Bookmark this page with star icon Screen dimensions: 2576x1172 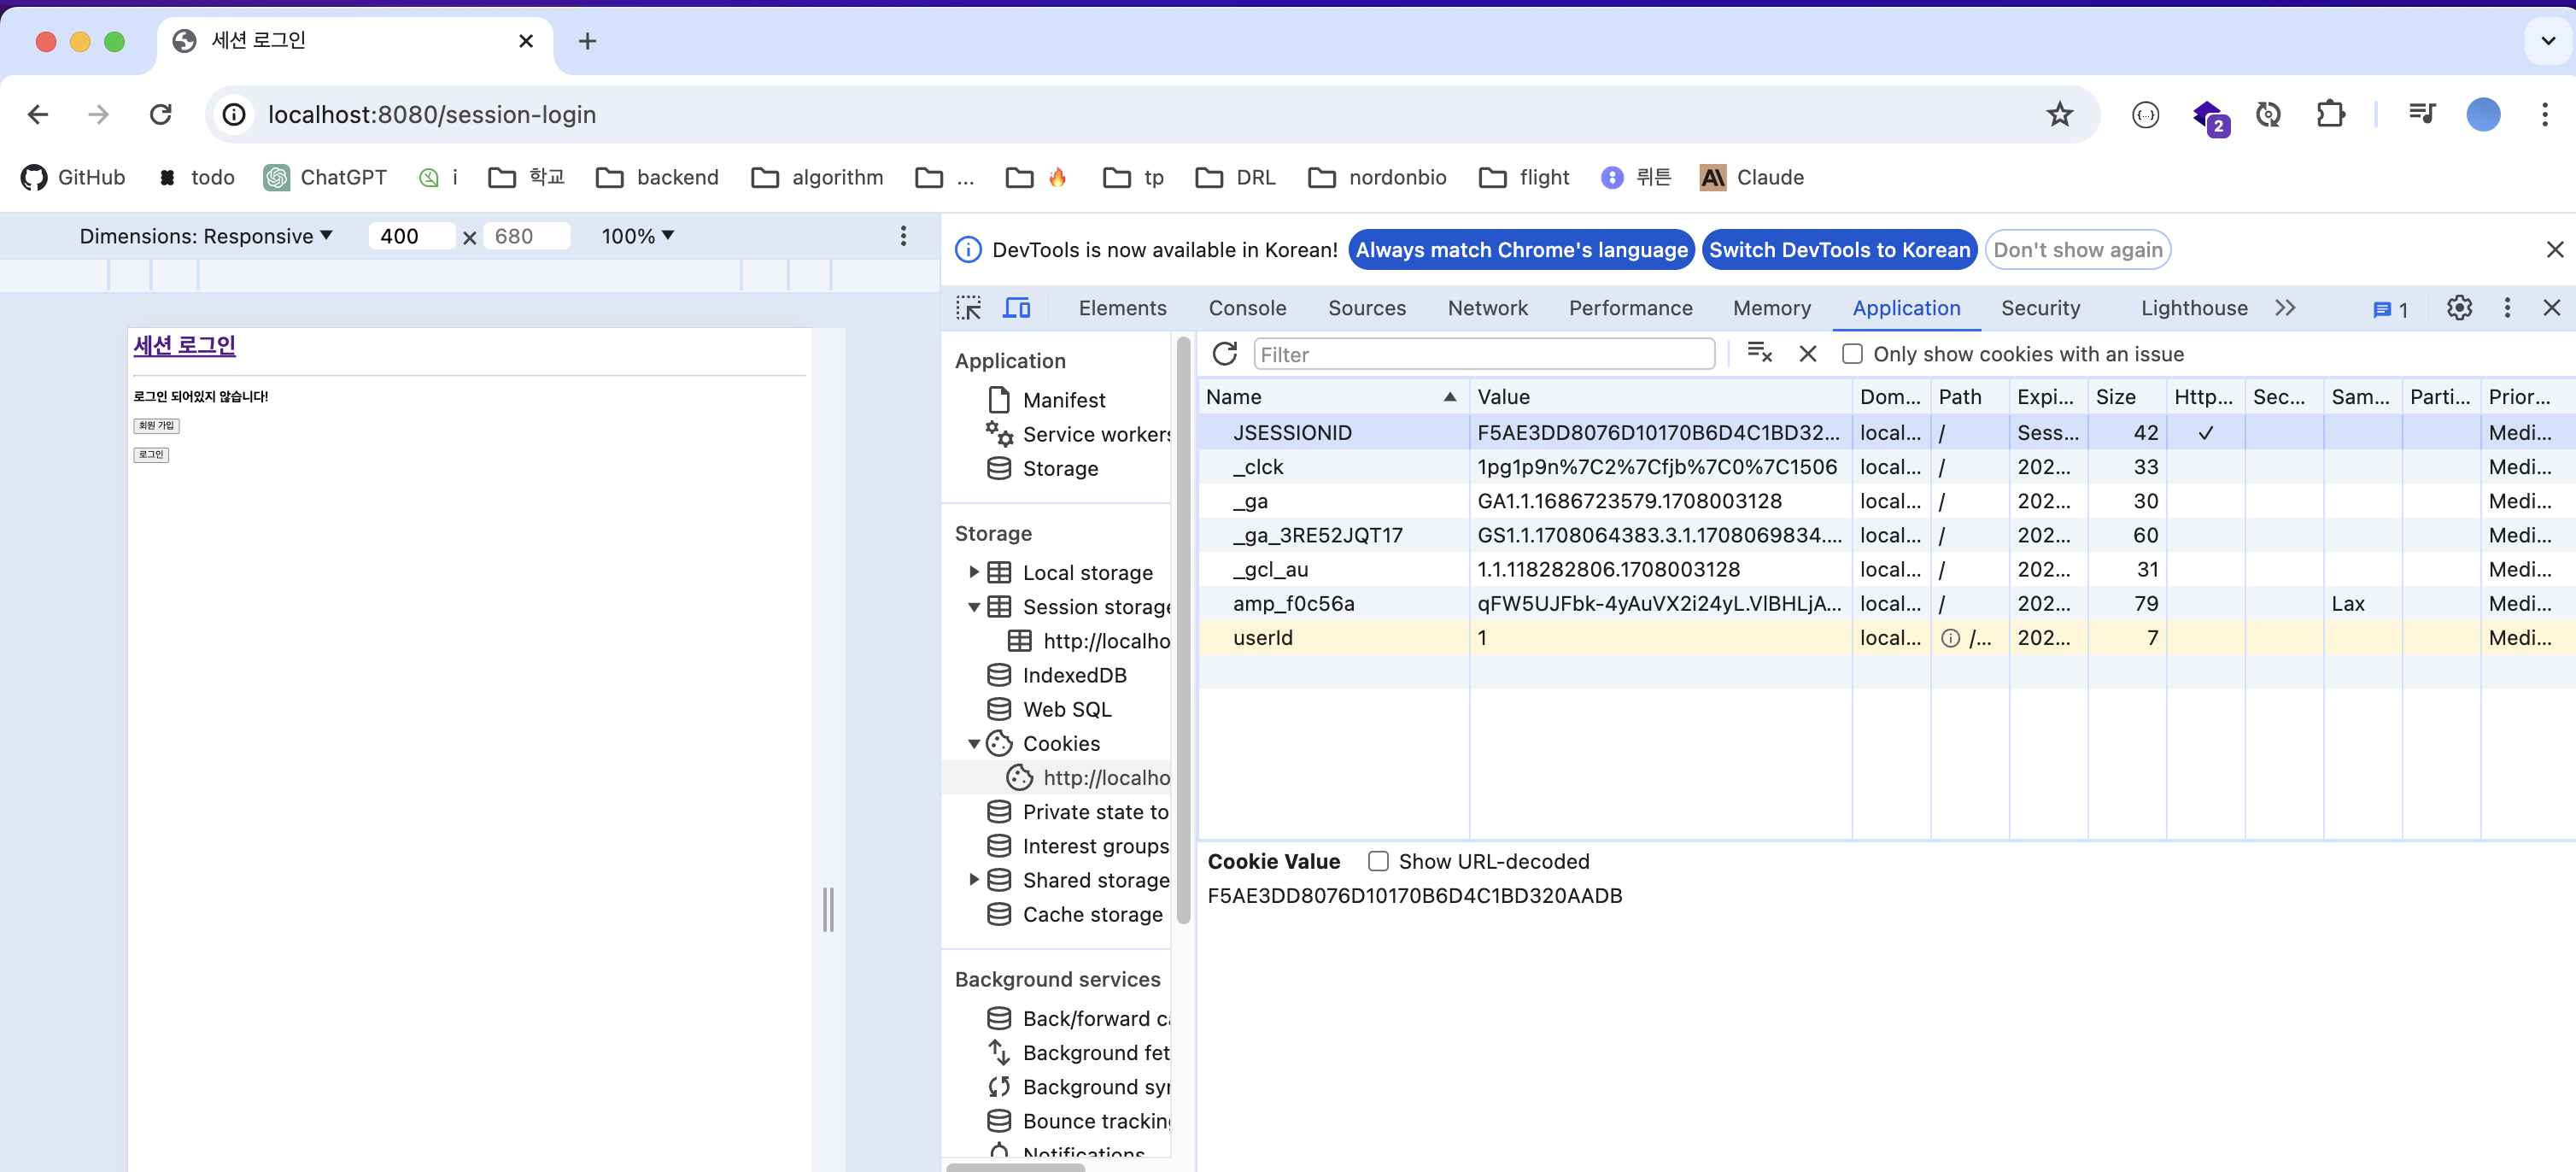2059,115
